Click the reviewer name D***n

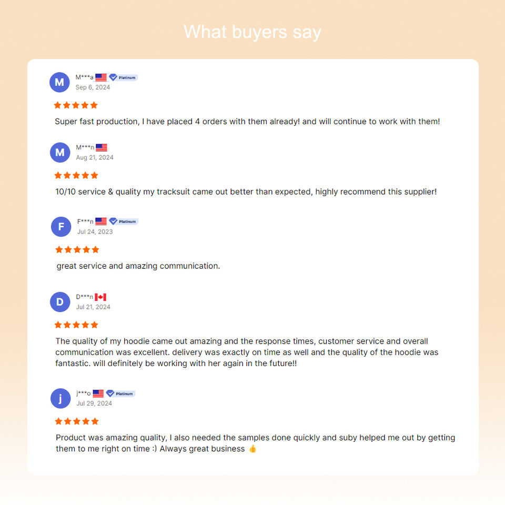pos(84,297)
